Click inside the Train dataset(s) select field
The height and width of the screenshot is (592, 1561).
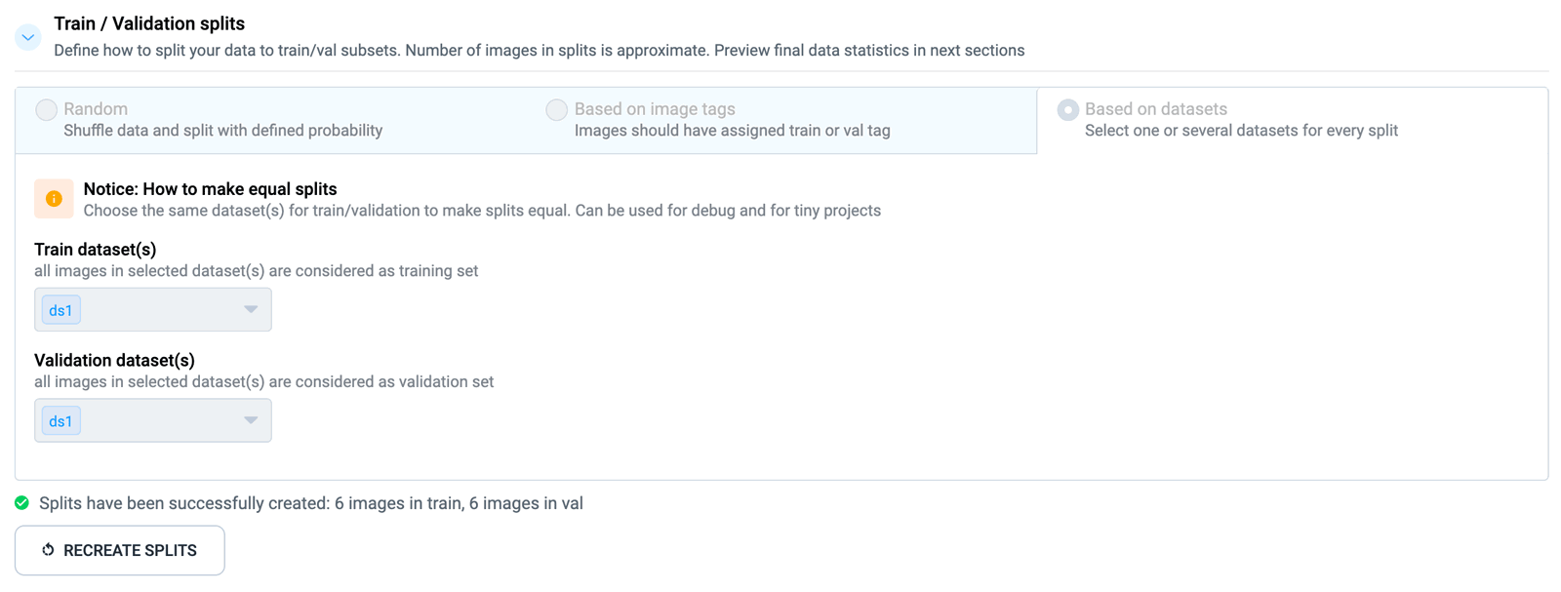153,309
